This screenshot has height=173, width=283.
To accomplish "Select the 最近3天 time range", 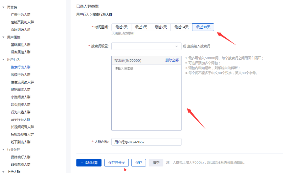I will (x=141, y=27).
